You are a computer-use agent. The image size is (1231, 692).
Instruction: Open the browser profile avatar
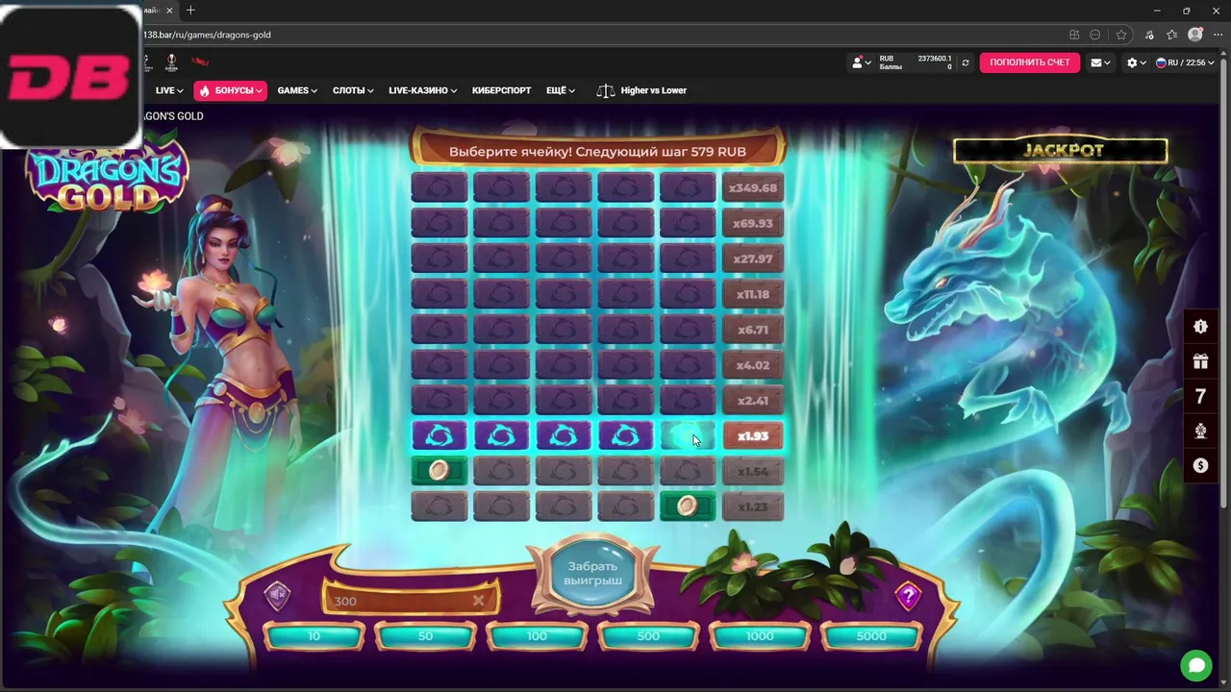coord(1195,35)
